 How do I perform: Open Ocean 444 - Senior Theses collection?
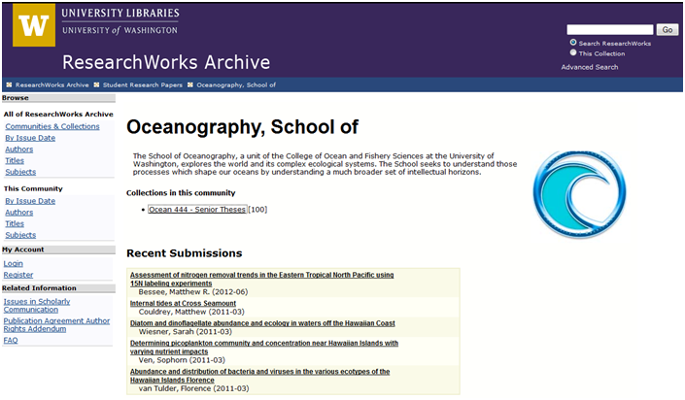[197, 209]
